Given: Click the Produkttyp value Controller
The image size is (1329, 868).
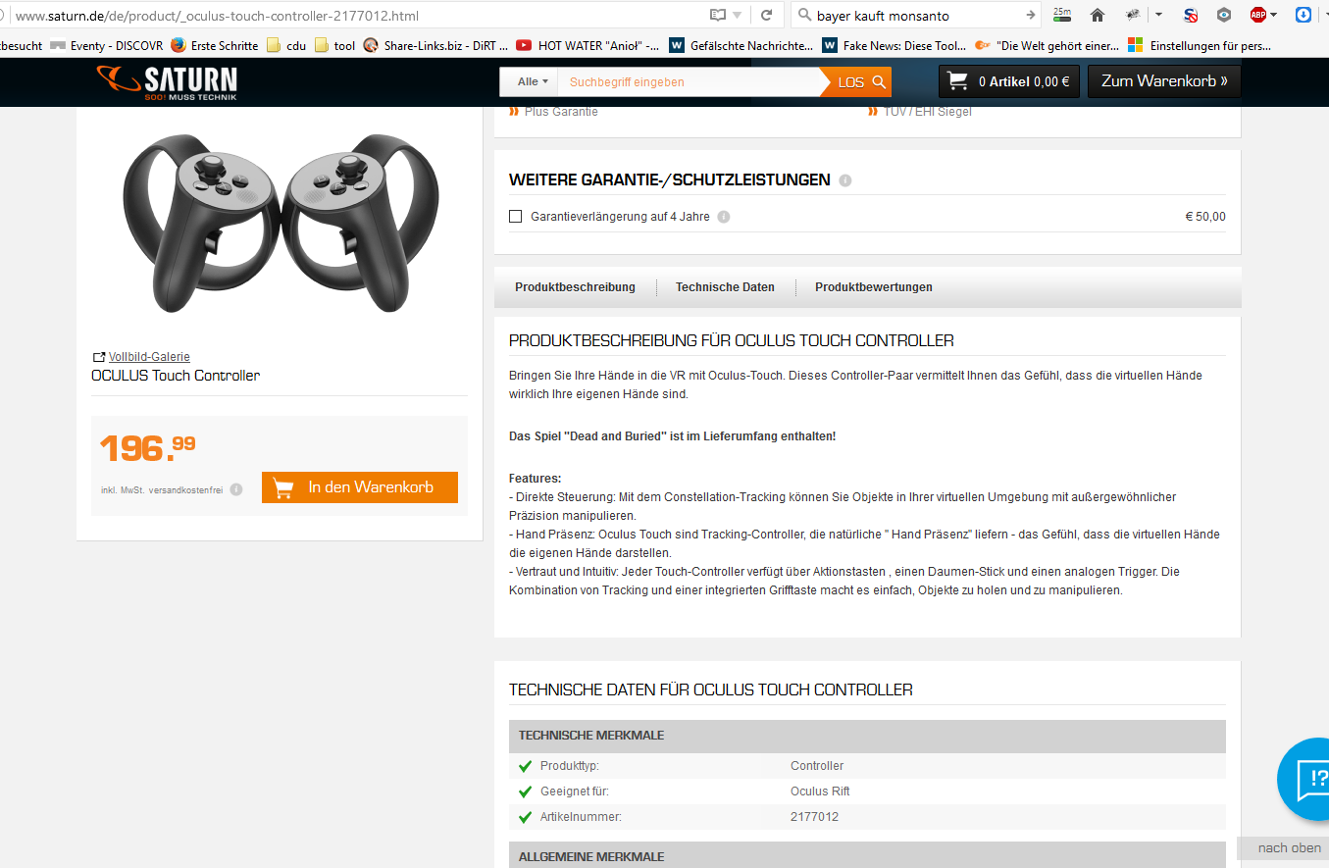Looking at the screenshot, I should tap(817, 766).
